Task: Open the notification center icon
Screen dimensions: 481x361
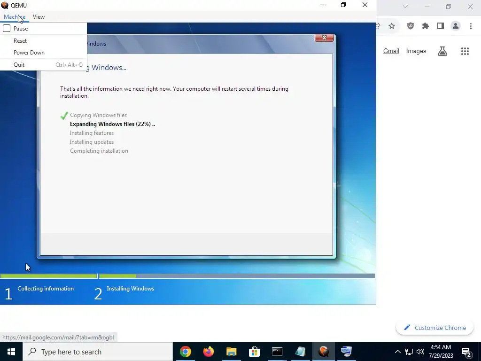Action: point(466,352)
